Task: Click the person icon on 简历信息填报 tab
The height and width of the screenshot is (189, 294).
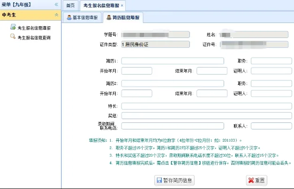Action: pyautogui.click(x=109, y=17)
